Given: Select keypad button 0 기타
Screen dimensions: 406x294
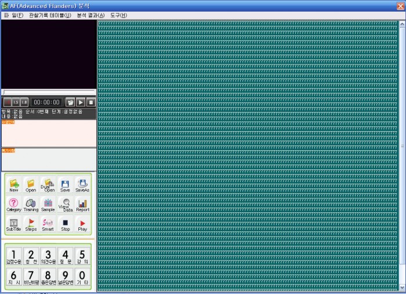Looking at the screenshot, I should pos(82,277).
